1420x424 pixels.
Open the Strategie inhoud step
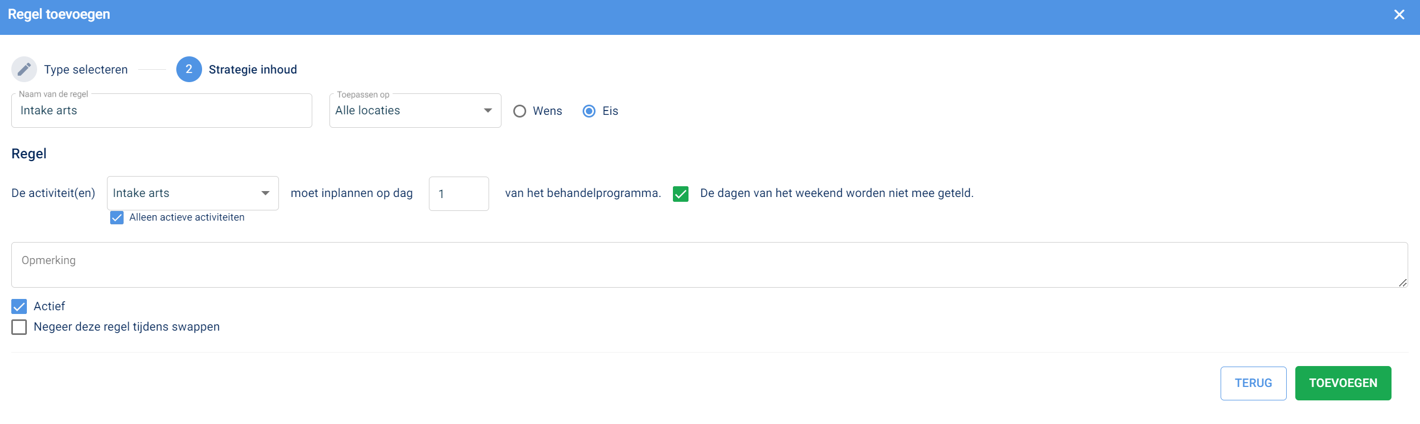click(x=253, y=69)
